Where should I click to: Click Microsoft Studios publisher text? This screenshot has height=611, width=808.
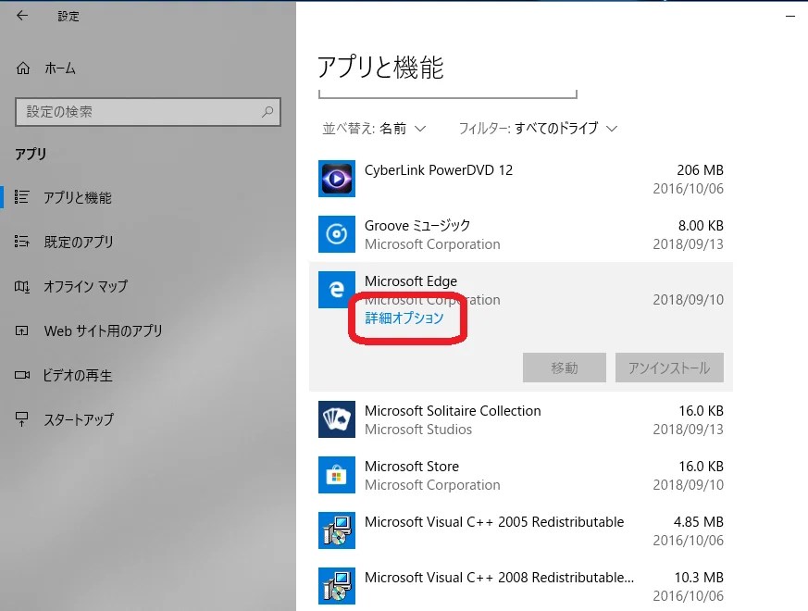click(418, 430)
